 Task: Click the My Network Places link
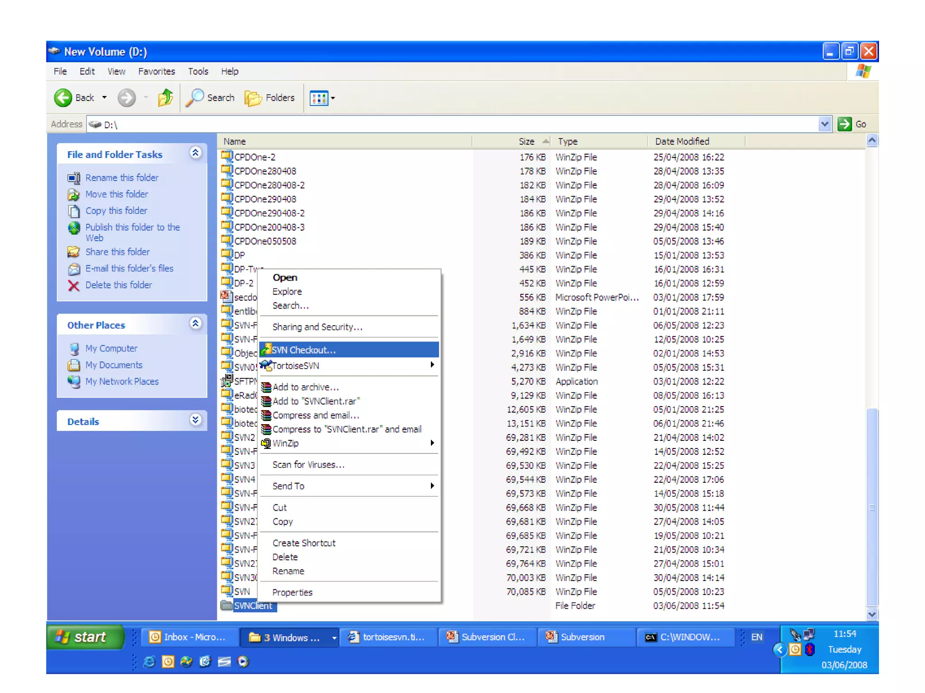[122, 382]
